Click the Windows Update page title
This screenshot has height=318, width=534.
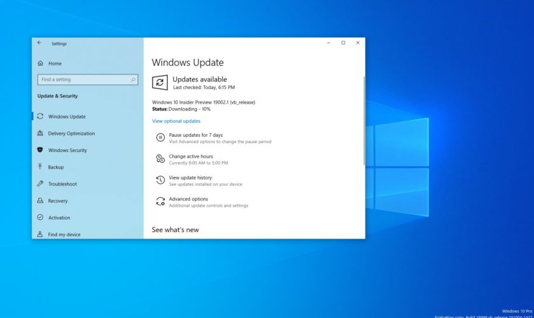188,62
